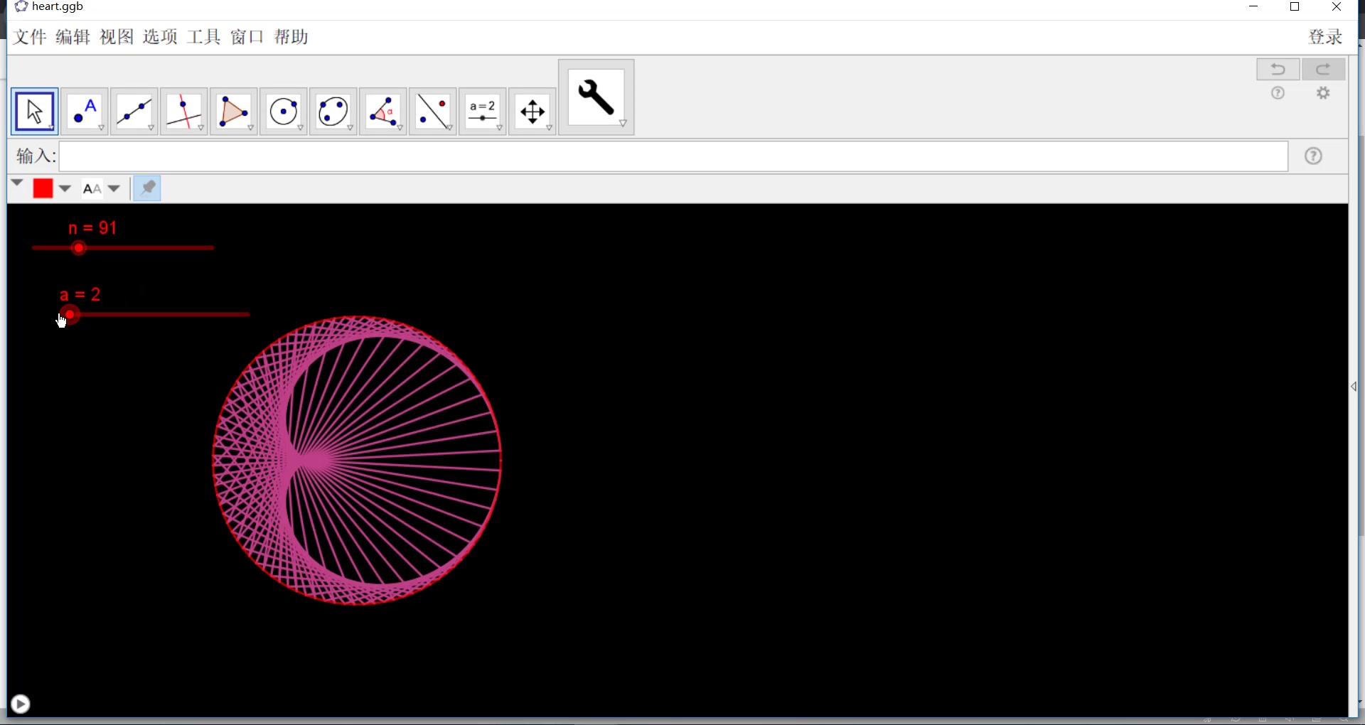
Task: Undo the last action
Action: [1278, 69]
